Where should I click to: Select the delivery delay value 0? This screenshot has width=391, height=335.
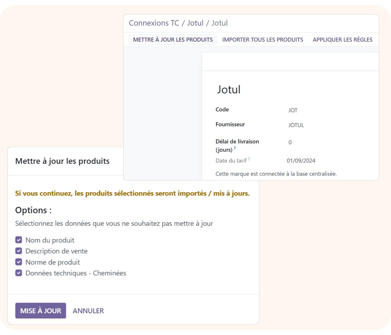[x=290, y=142]
